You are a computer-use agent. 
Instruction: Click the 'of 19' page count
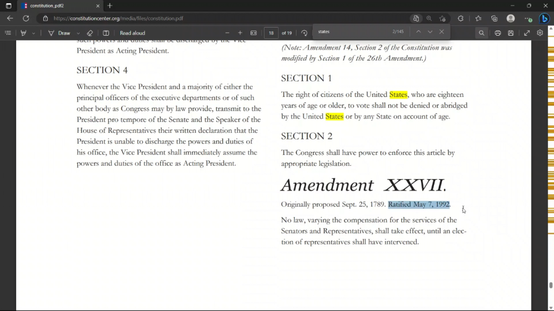click(287, 33)
